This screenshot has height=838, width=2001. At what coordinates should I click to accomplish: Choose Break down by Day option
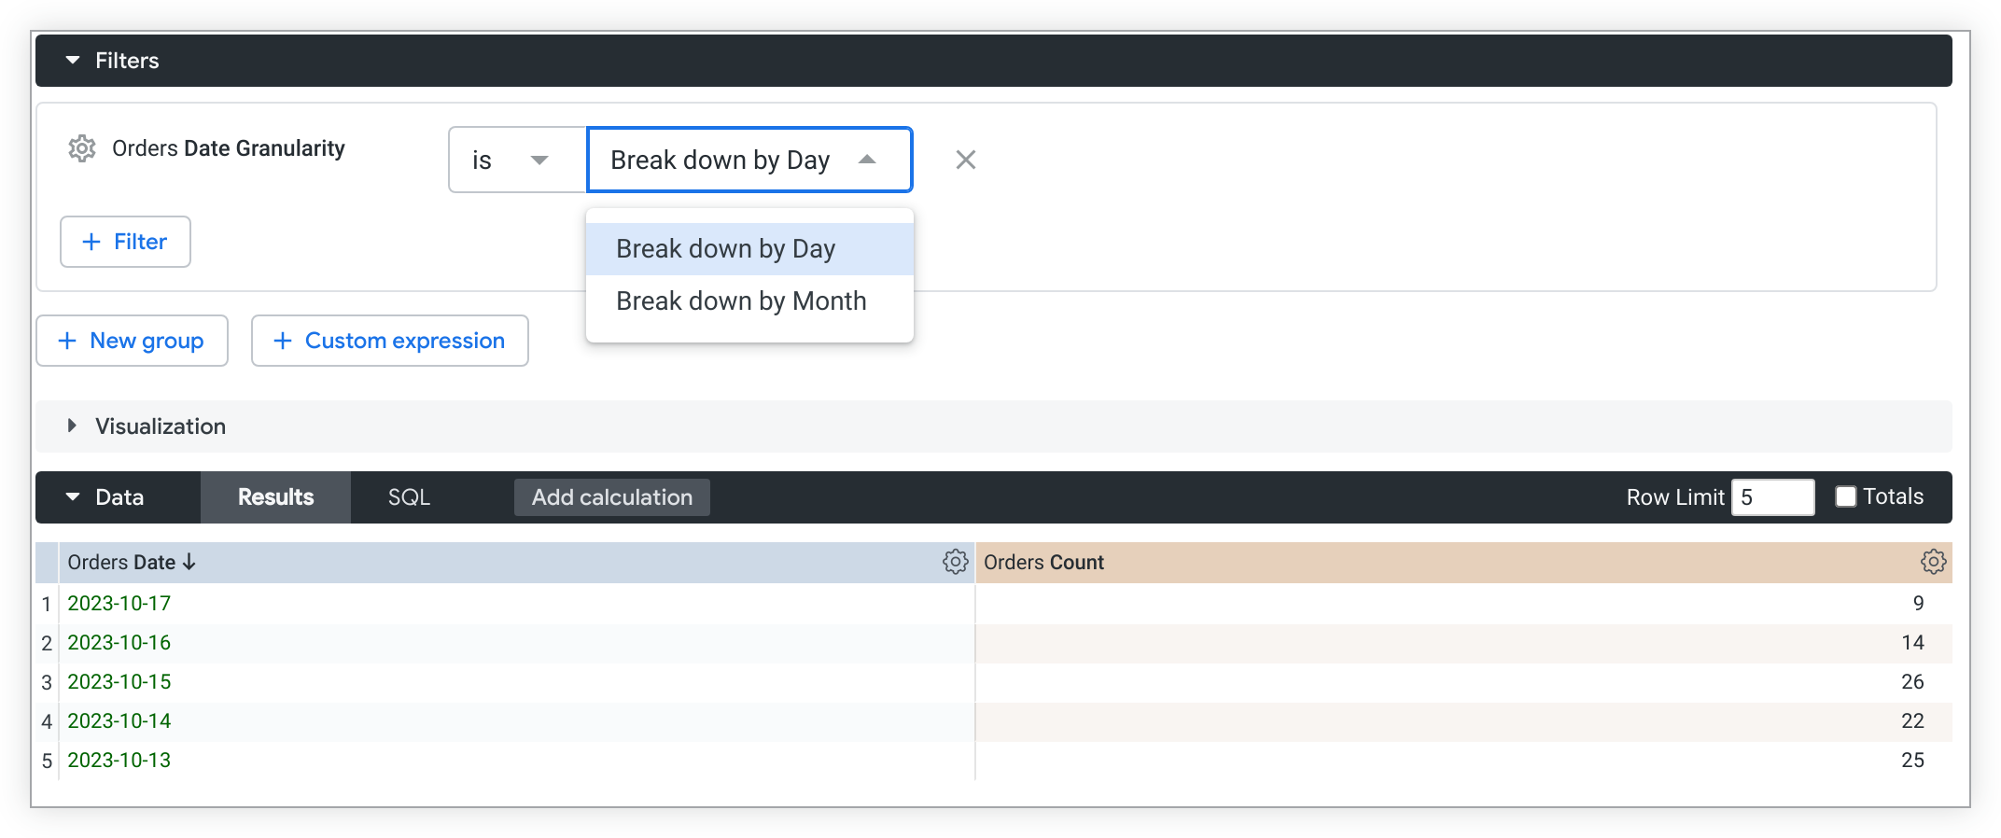tap(725, 249)
